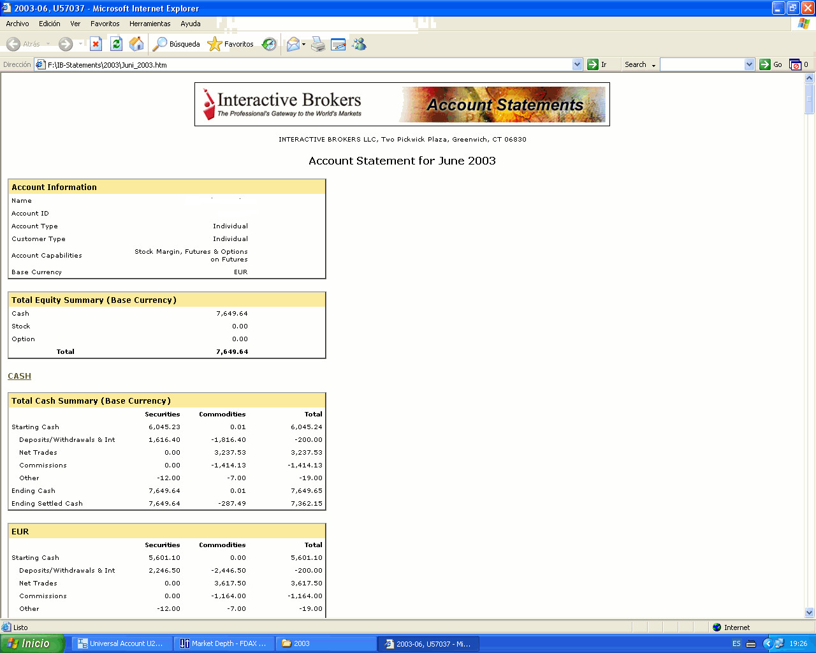Screen dimensions: 816x653
Task: Open the Búsqueda search pane
Action: pyautogui.click(x=177, y=44)
